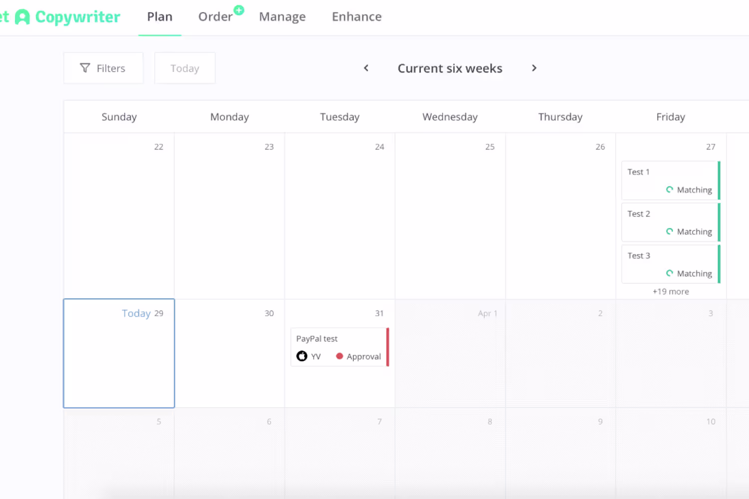This screenshot has width=749, height=499.
Task: Go to the Enhance tab
Action: (x=357, y=17)
